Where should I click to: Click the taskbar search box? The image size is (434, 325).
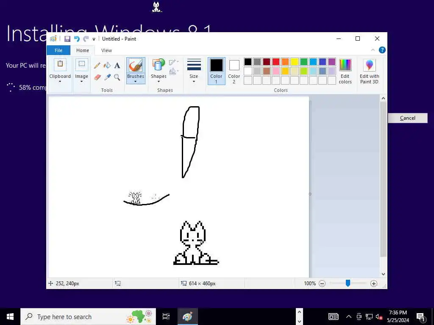88,317
